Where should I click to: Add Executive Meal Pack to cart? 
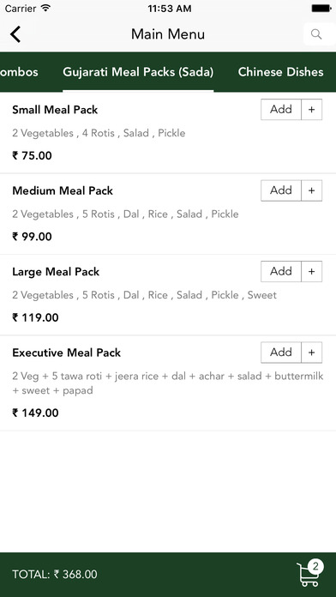[281, 353]
